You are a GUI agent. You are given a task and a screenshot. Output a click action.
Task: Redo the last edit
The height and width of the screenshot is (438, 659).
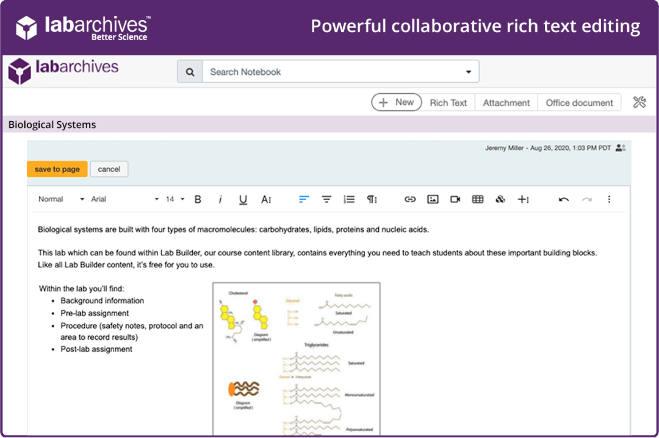587,200
